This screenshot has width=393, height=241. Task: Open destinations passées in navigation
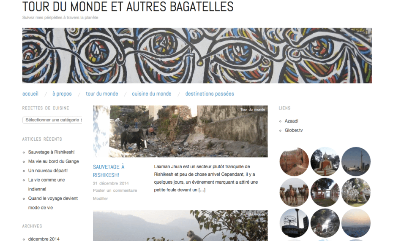click(210, 94)
